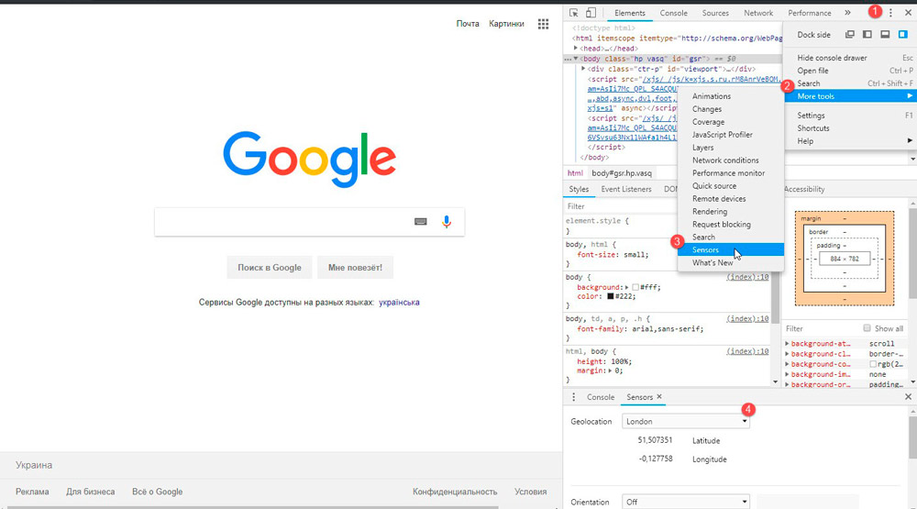Choose Sensors from More tools submenu
Viewport: 917px width, 509px height.
point(731,249)
